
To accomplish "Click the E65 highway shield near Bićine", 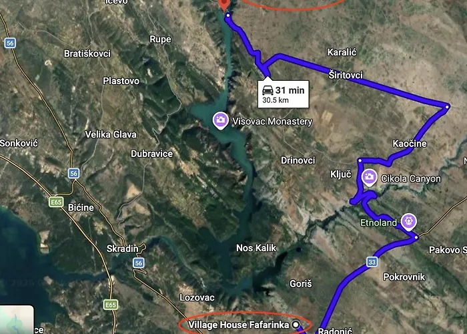I will point(56,202).
